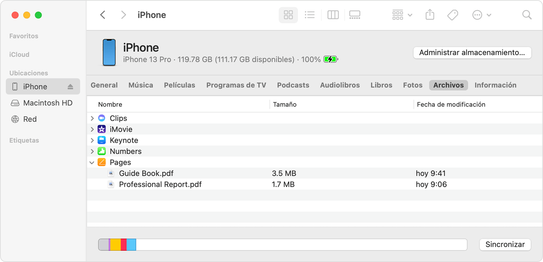Select the Professional Report.pdf file name
The width and height of the screenshot is (543, 262).
click(x=160, y=185)
